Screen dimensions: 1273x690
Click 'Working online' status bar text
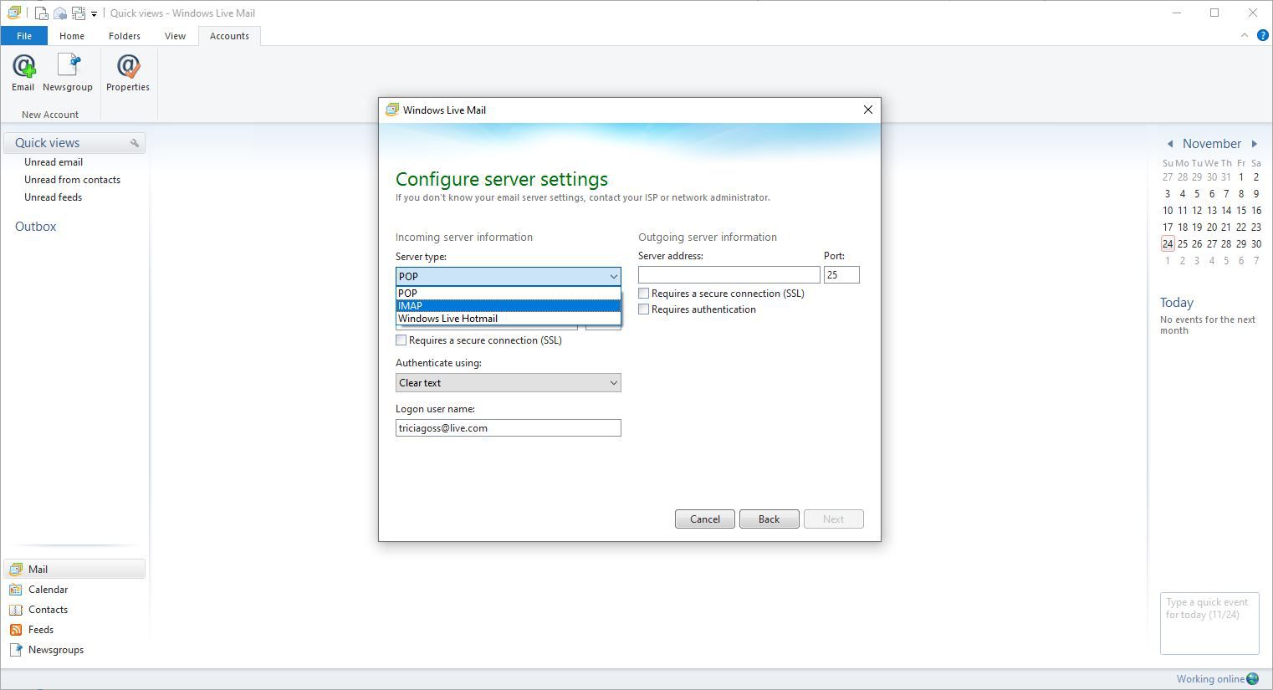coord(1210,679)
